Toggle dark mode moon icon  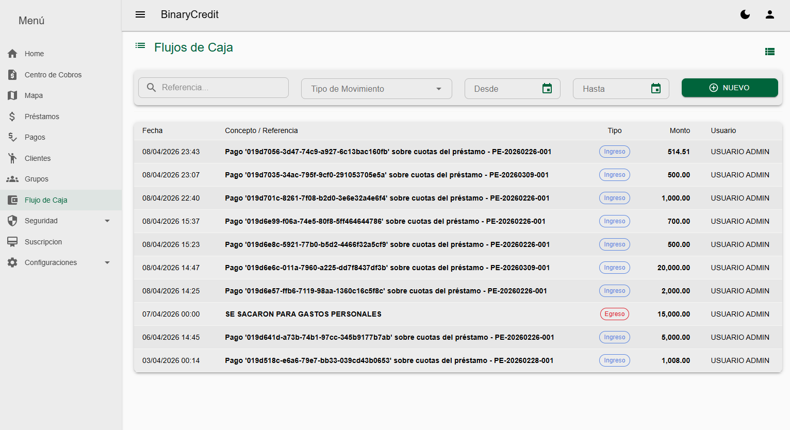click(745, 14)
